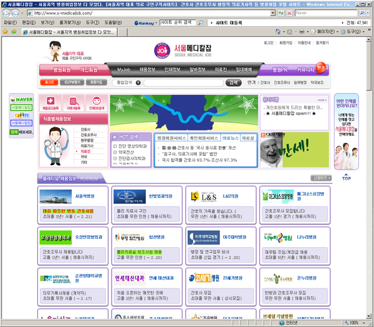
Task: Open the 간호조무사 job category link
Action: pyautogui.click(x=89, y=135)
